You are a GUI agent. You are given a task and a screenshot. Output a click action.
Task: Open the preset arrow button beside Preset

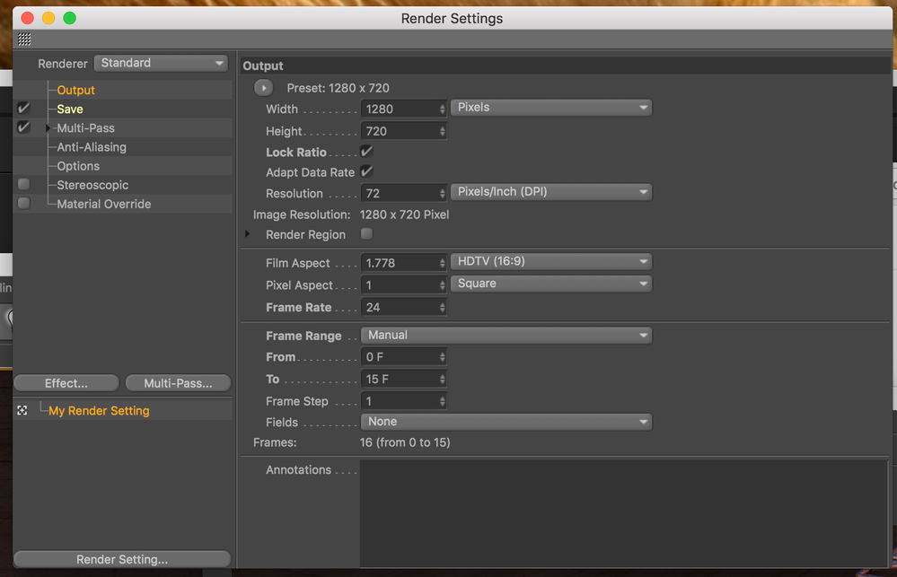click(264, 88)
